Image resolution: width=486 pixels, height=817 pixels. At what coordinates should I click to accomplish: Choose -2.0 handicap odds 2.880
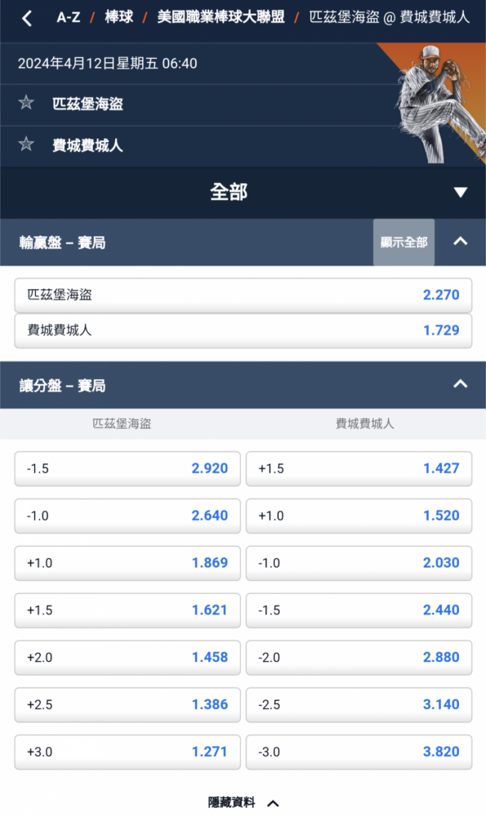point(359,657)
